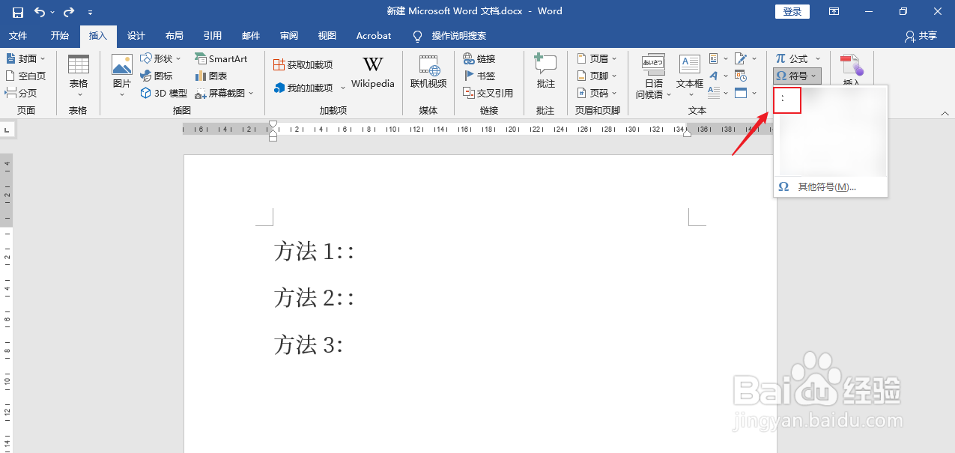Insert a SmartArt graphic
Image resolution: width=955 pixels, height=453 pixels.
tap(222, 58)
